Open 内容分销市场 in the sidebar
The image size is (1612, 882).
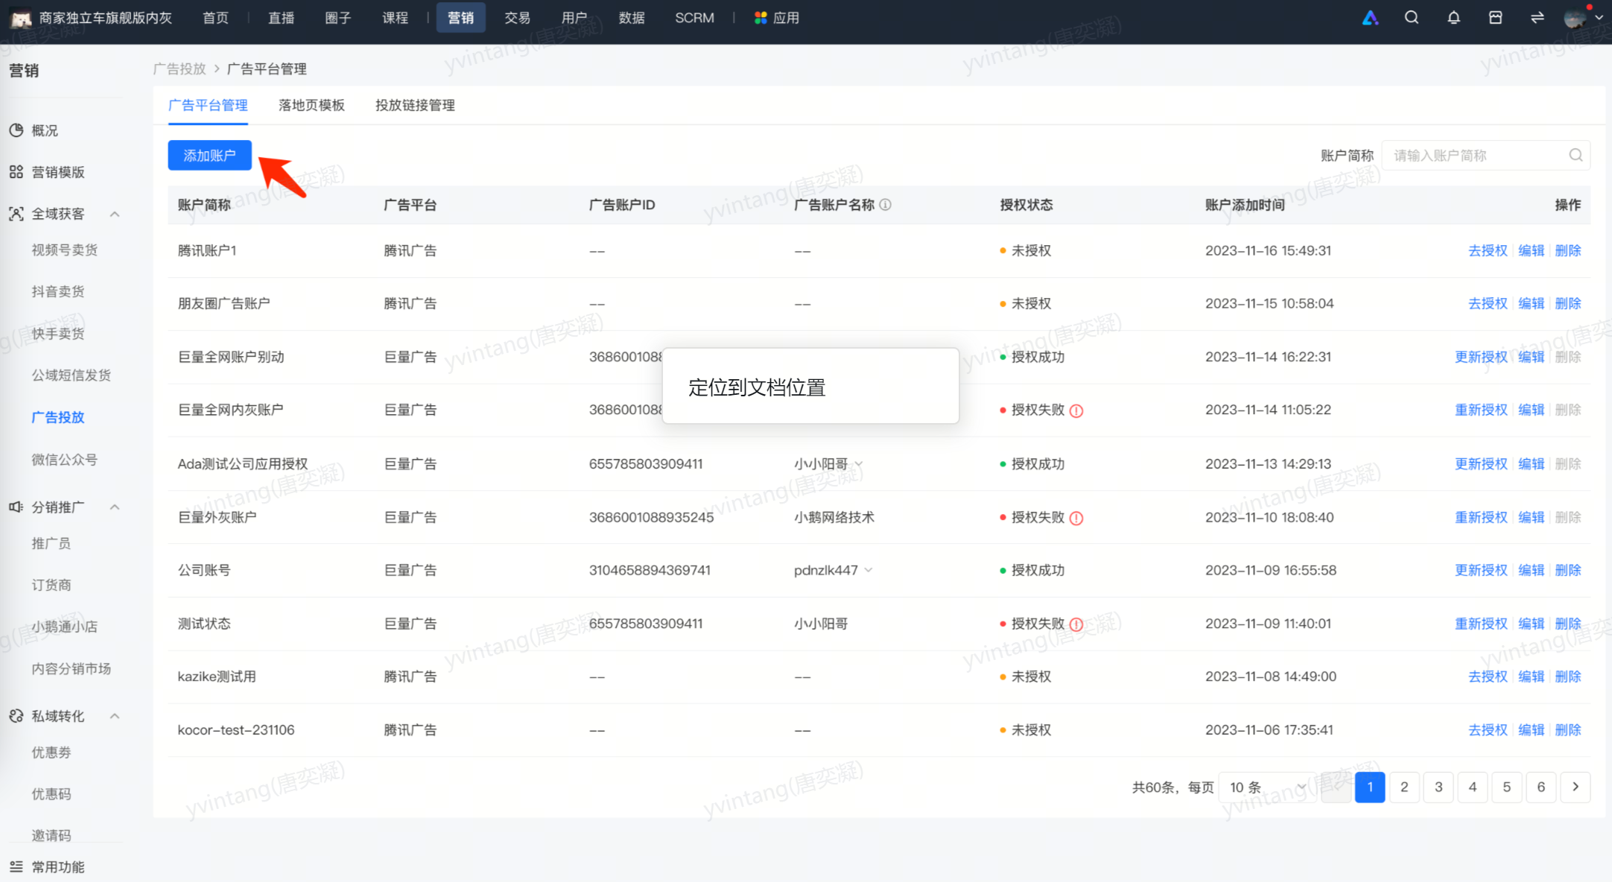72,669
